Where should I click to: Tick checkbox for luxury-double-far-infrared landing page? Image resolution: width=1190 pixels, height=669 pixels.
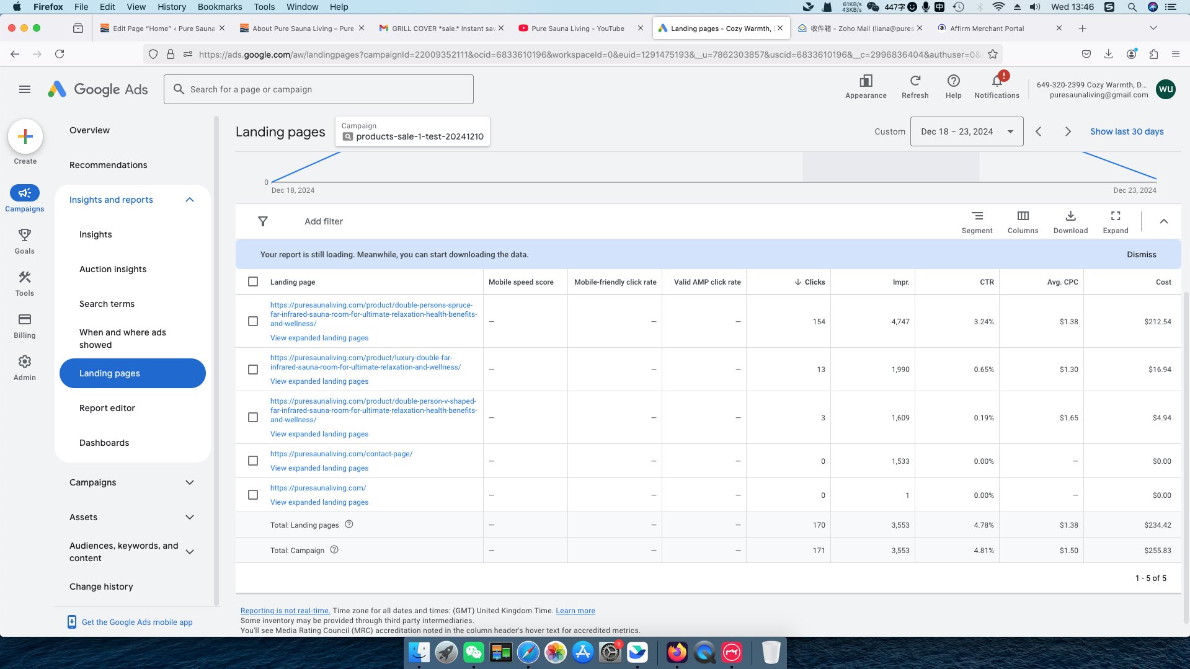[253, 370]
